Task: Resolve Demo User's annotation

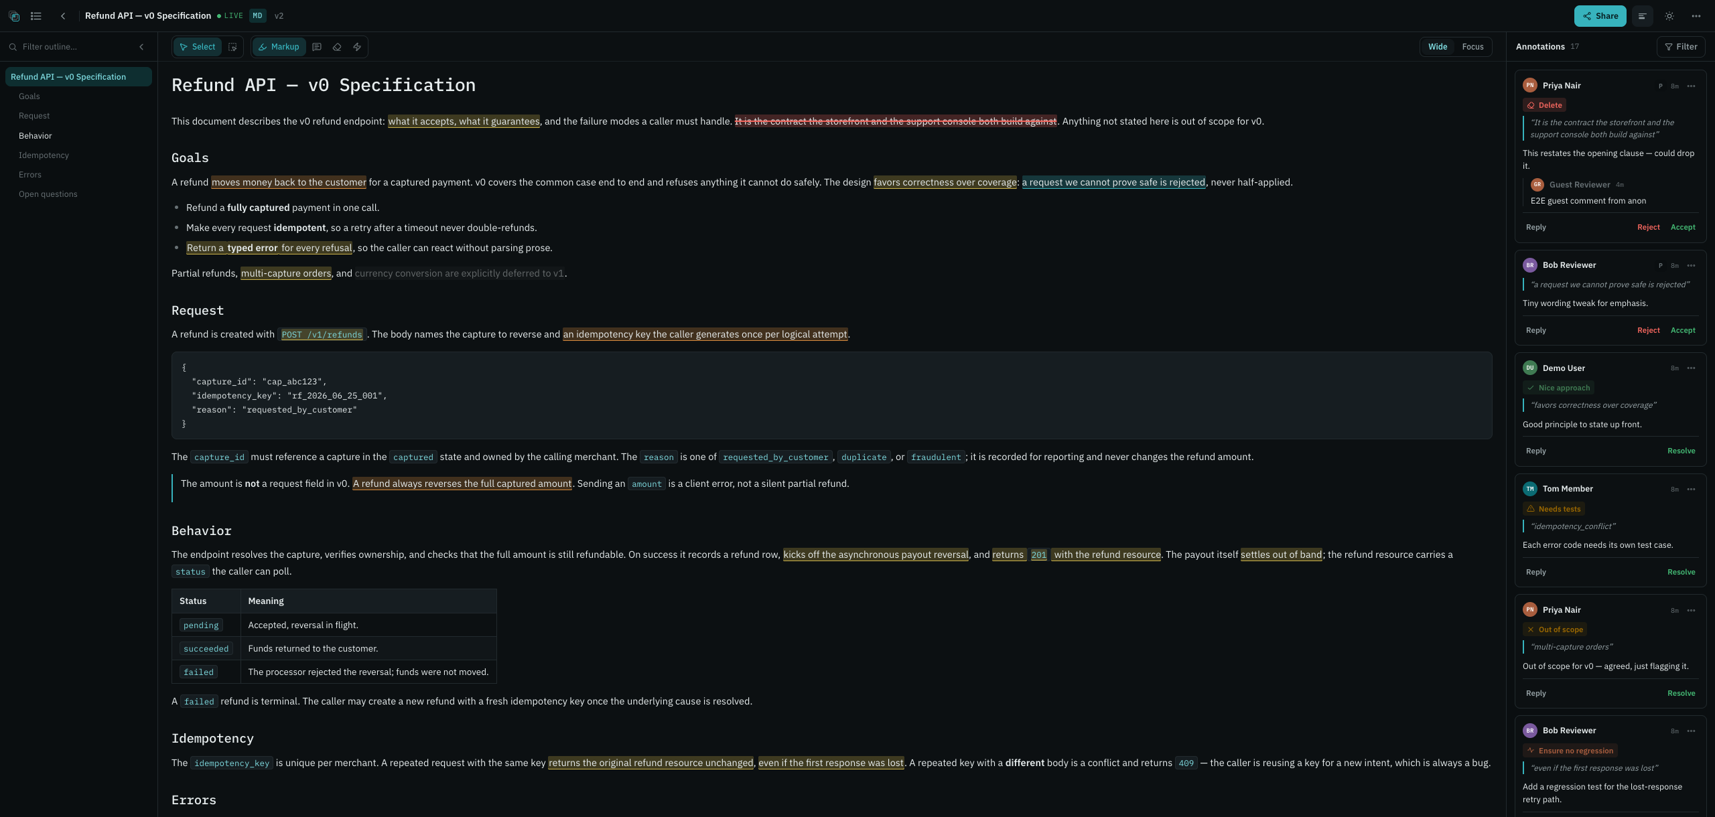Action: [x=1681, y=451]
